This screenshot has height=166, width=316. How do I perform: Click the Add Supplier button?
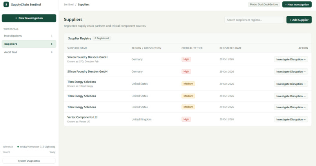299,20
